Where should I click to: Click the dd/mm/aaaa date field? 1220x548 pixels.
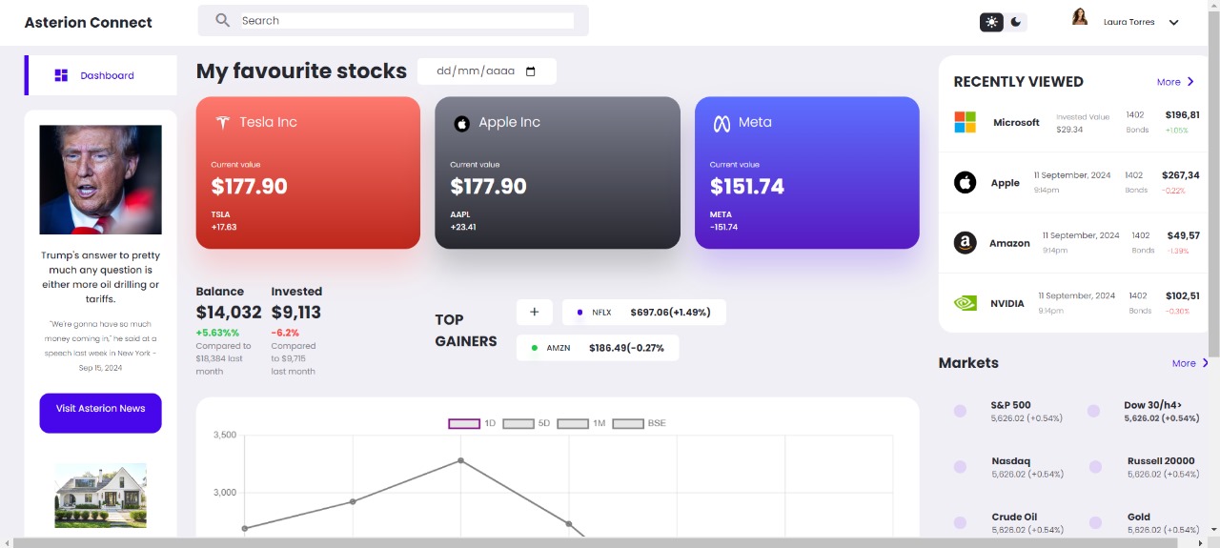[x=486, y=71]
